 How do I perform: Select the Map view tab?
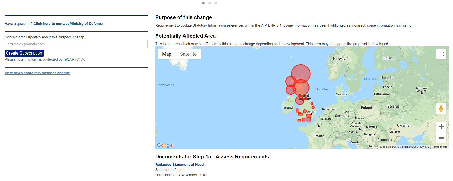click(167, 54)
